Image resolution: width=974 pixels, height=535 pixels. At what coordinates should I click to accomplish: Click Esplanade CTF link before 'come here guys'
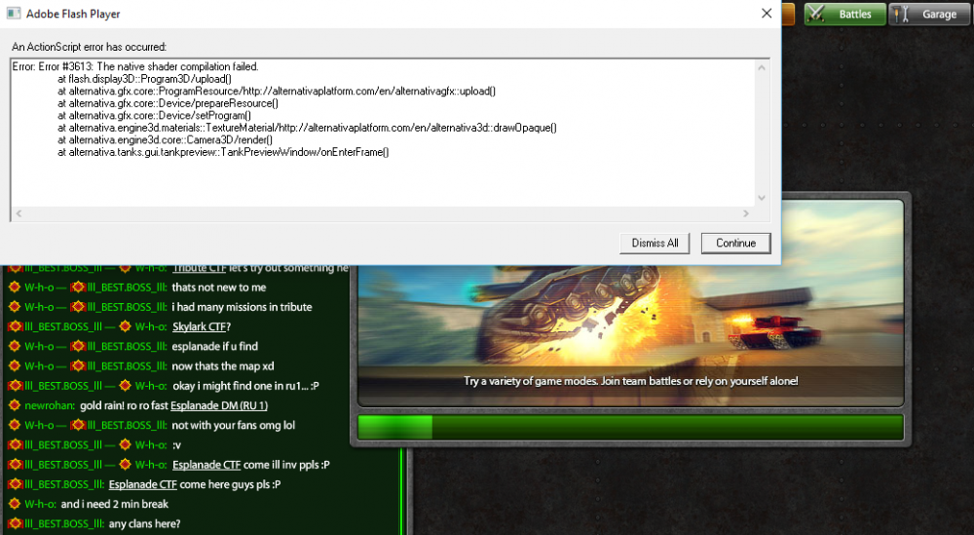[142, 484]
